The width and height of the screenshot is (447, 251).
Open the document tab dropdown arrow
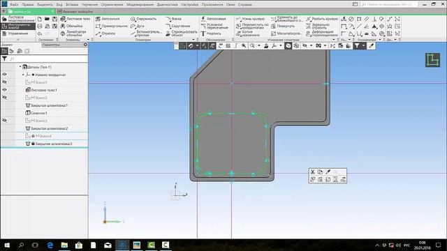click(52, 11)
